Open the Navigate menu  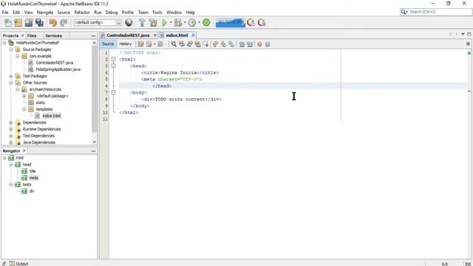click(45, 13)
